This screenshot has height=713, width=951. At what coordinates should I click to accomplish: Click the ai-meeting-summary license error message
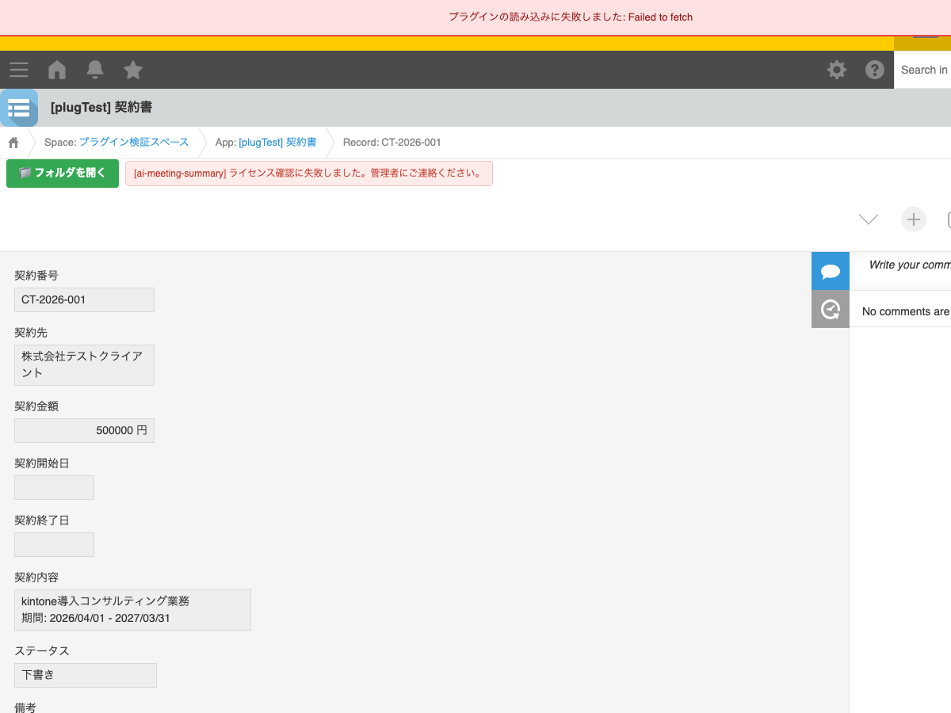tap(308, 173)
